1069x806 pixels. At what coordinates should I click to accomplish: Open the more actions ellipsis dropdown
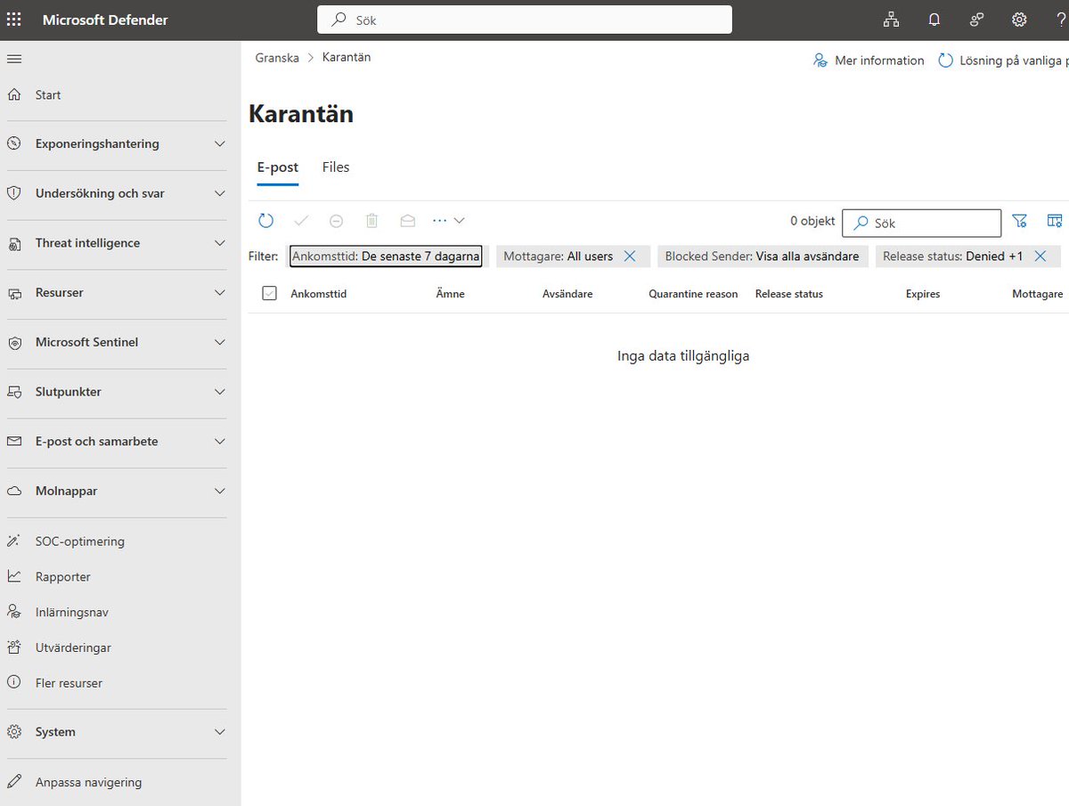(448, 220)
